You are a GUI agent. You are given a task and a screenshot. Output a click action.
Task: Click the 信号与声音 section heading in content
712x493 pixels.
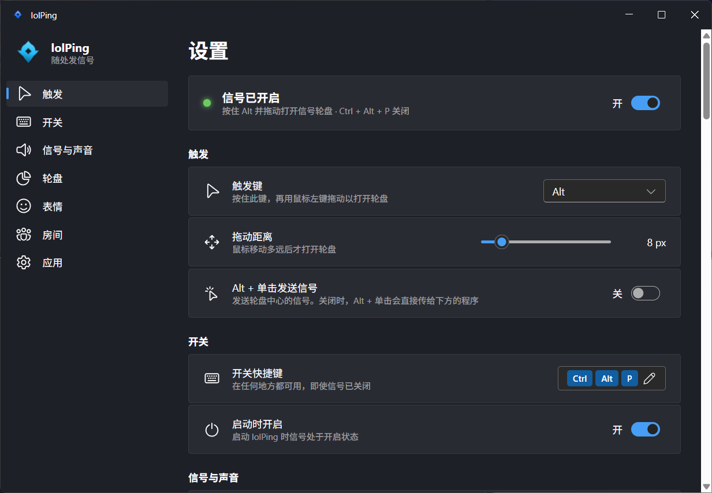pyautogui.click(x=214, y=477)
